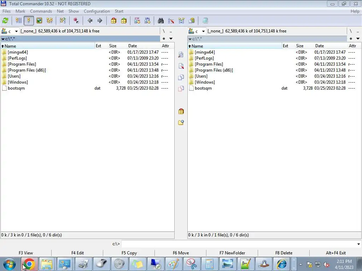
Task: Expand the left panel drive dropdown
Action: [x=16, y=31]
